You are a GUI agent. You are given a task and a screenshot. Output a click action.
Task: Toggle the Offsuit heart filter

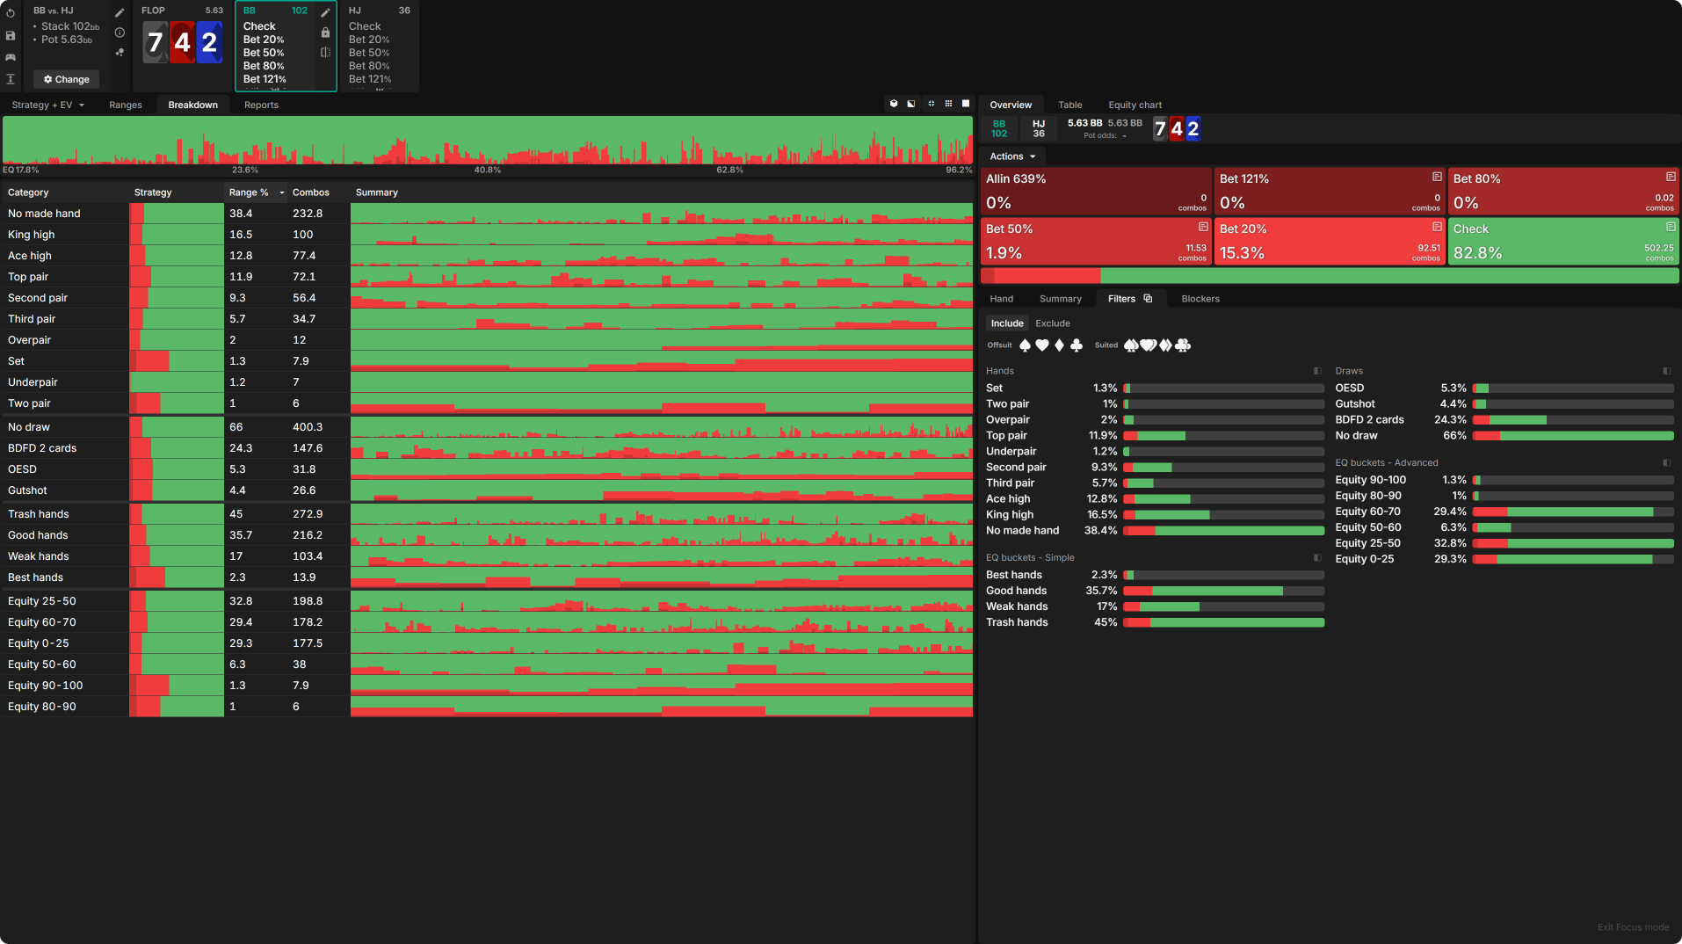pyautogui.click(x=1042, y=345)
